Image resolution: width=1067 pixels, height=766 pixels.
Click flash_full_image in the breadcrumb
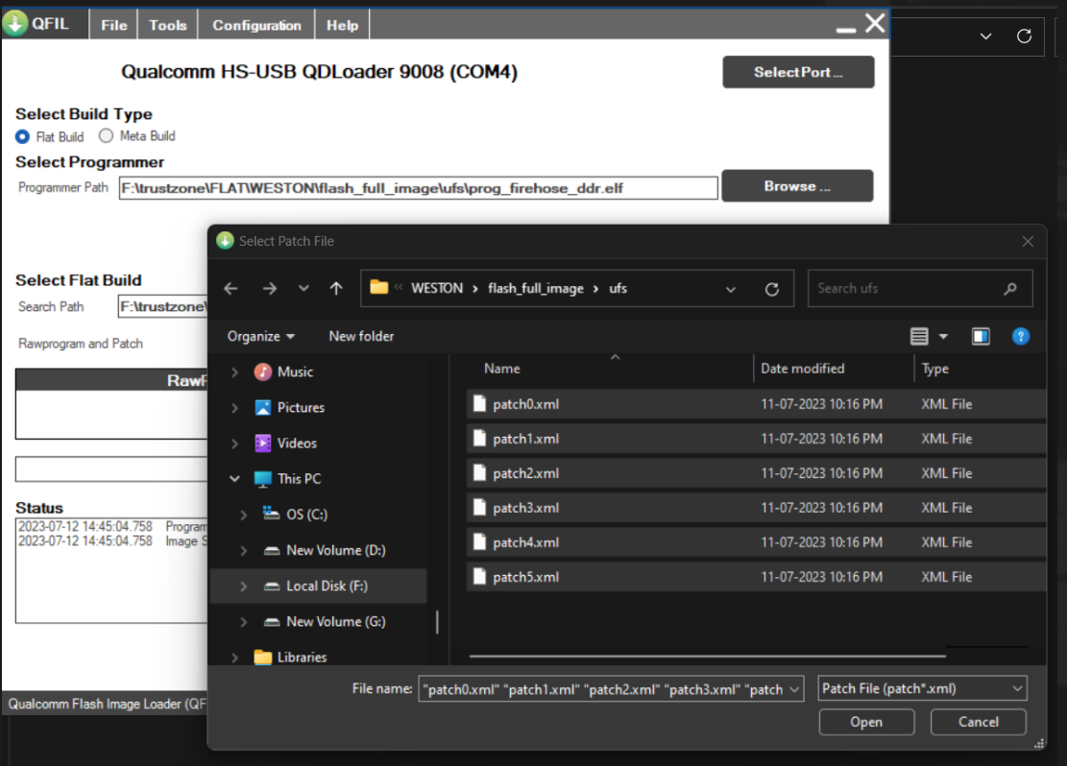click(x=536, y=288)
